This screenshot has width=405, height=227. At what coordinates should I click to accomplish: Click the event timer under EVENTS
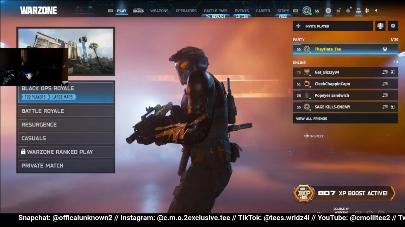[x=242, y=16]
